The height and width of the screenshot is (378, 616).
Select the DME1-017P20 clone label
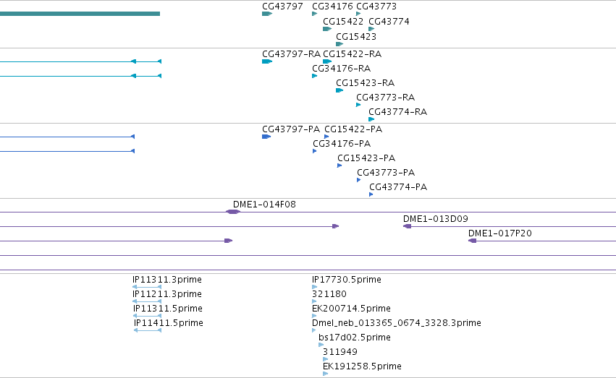pos(500,233)
